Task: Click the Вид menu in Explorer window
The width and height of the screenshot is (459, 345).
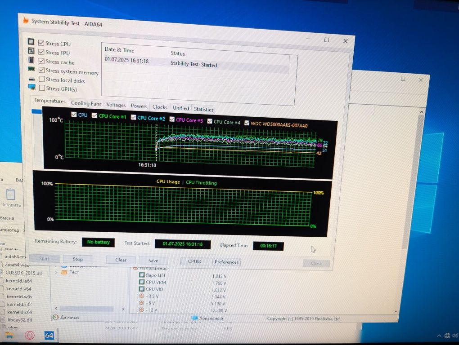Action: (19, 180)
